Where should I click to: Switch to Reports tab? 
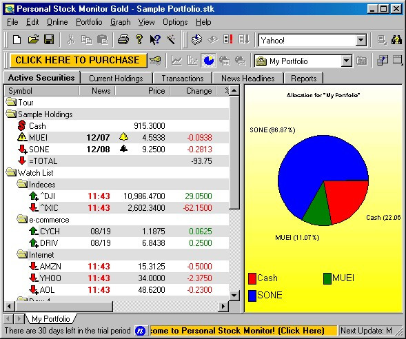(304, 79)
